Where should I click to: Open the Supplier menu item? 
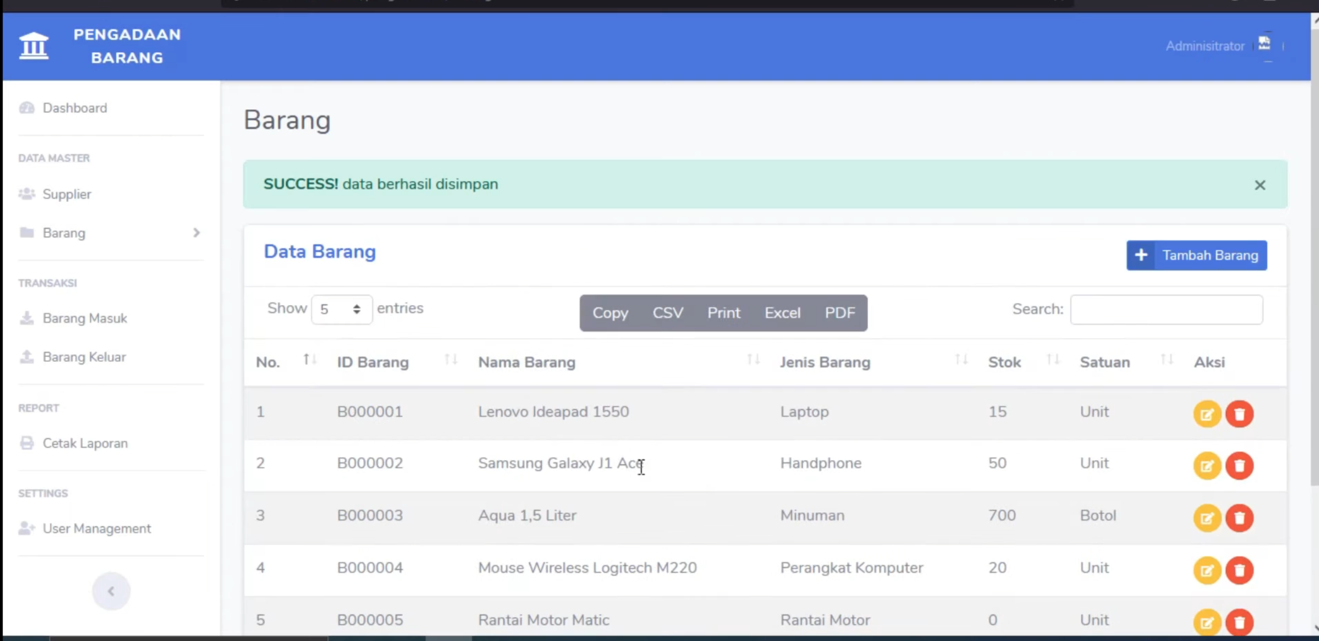pyautogui.click(x=67, y=194)
